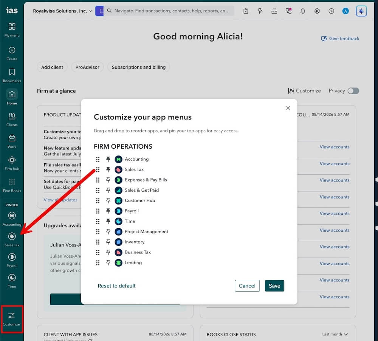Open the notifications bell
Viewport: 378px width, 341px height.
click(303, 11)
